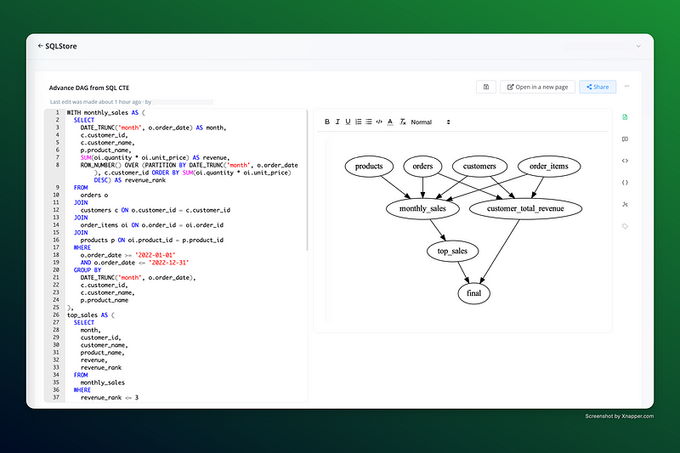Open the Normal paragraph style dropdown
680x453 pixels.
430,122
